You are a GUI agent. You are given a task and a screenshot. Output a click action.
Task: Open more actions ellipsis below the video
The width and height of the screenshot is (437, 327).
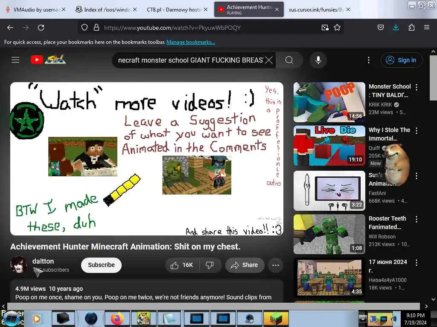click(276, 265)
